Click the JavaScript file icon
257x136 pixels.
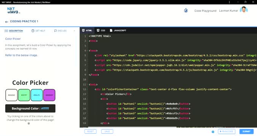tap(111, 31)
